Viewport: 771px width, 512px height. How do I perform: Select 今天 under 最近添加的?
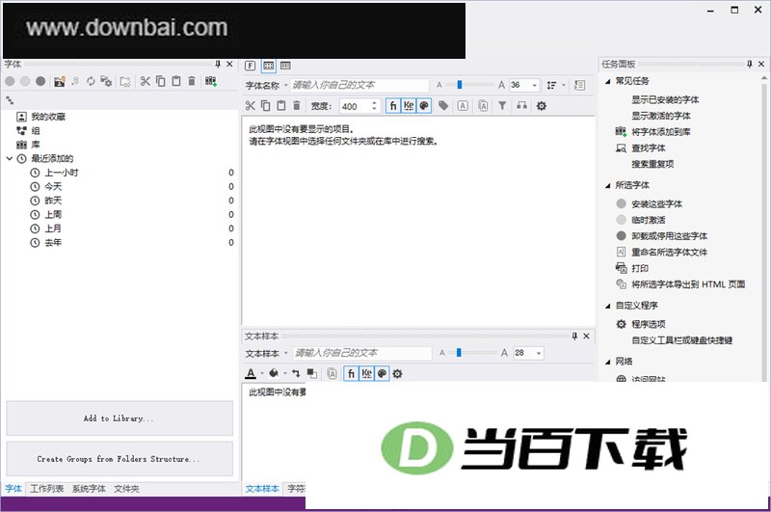[53, 186]
